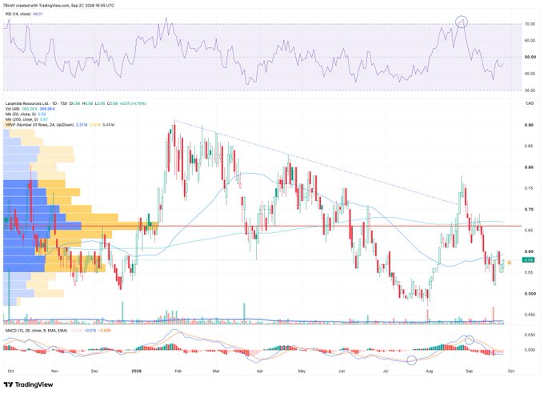Click the 2026 year label on time axis
Screen dimensions: 544x394
pyautogui.click(x=137, y=371)
